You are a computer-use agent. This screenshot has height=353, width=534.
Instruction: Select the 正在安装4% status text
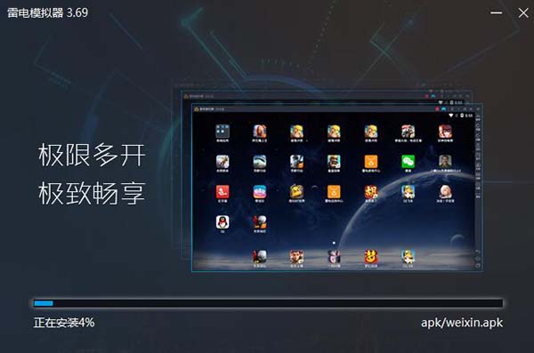[64, 323]
